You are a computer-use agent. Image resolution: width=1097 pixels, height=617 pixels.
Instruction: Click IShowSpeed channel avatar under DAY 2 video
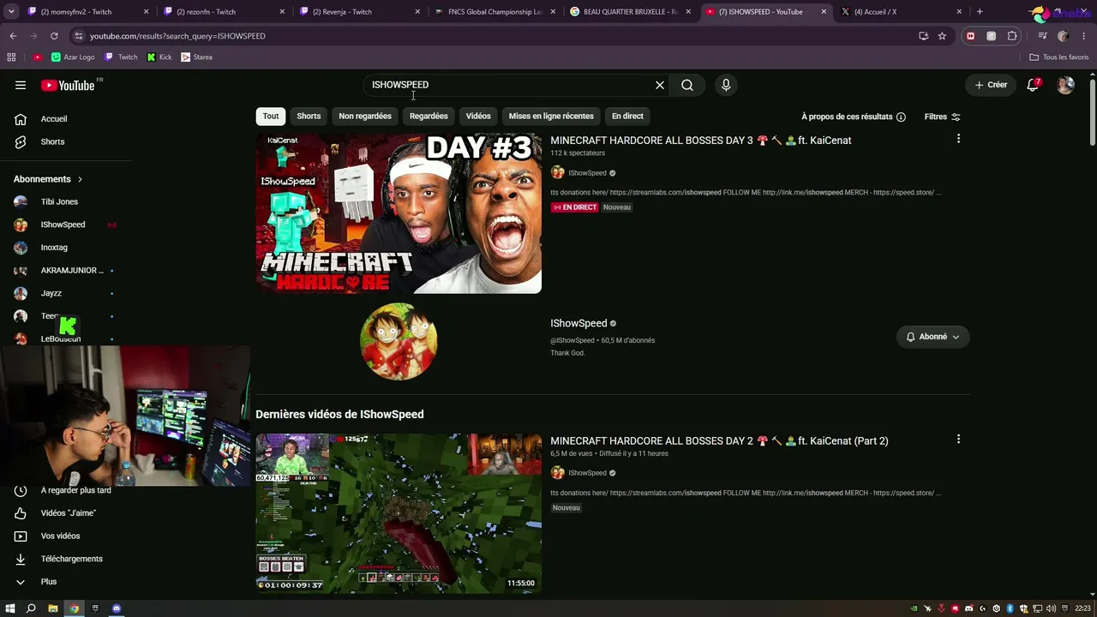coord(557,473)
